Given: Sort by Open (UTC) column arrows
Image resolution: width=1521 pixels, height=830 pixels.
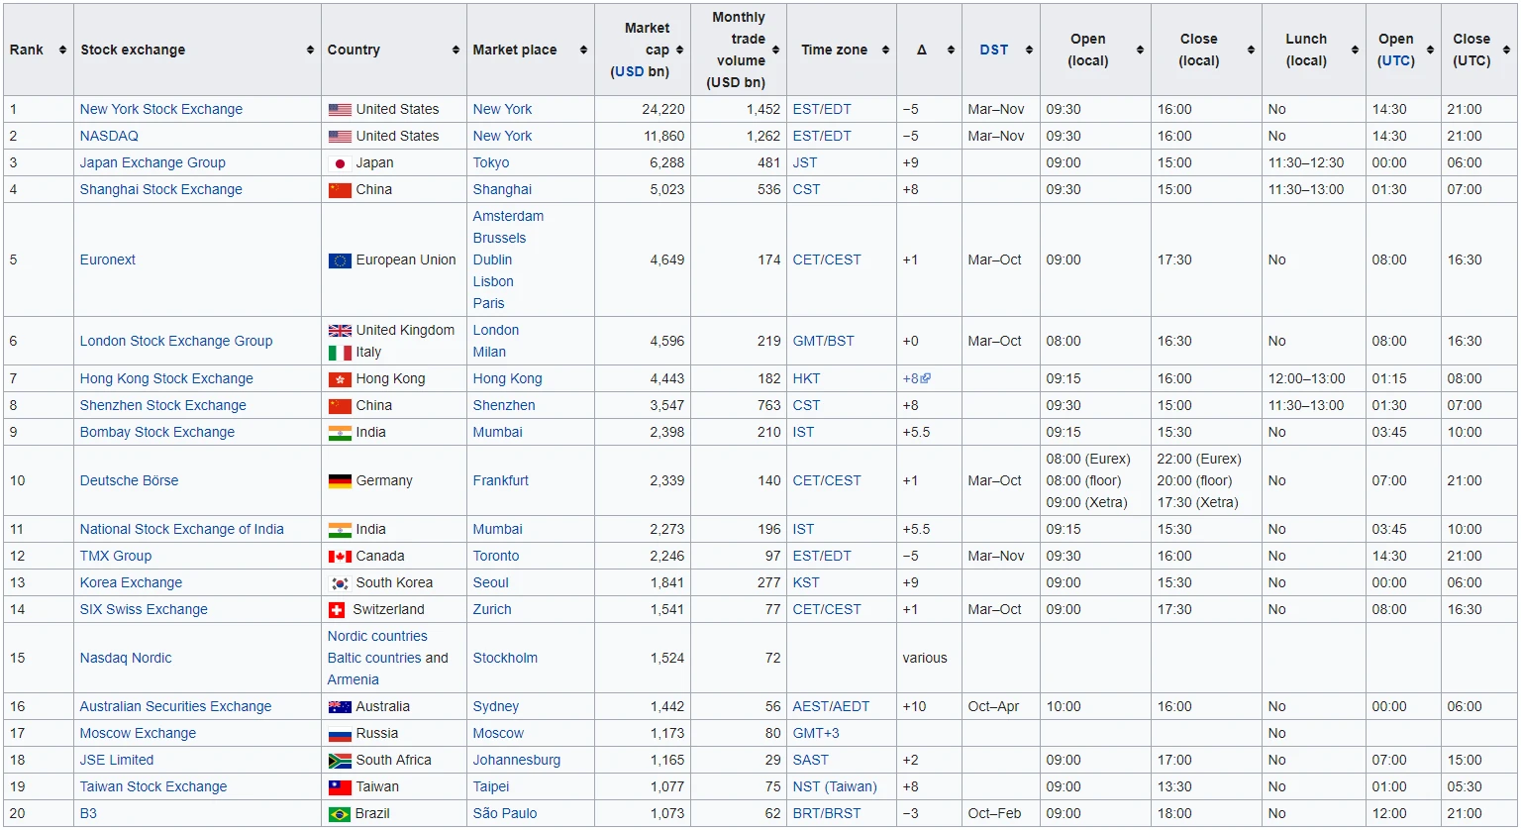Looking at the screenshot, I should click(x=1430, y=50).
